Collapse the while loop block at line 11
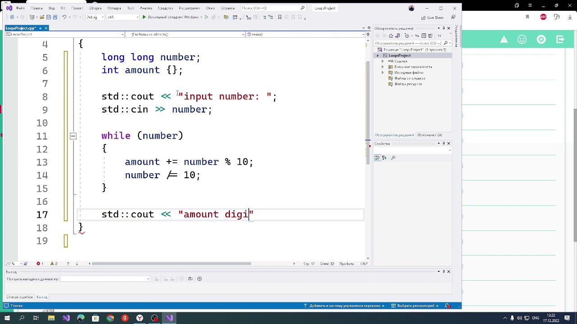The image size is (577, 324). click(x=73, y=136)
